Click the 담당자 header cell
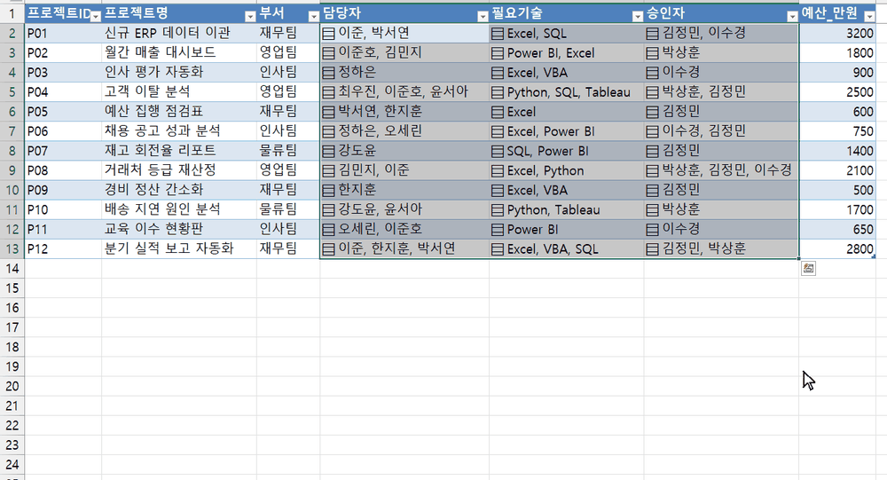Image resolution: width=887 pixels, height=480 pixels. click(x=404, y=13)
